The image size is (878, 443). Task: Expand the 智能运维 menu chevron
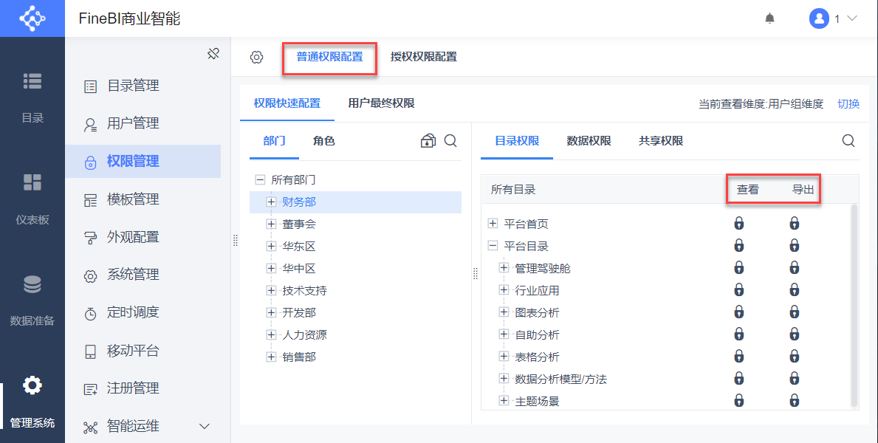coord(205,426)
